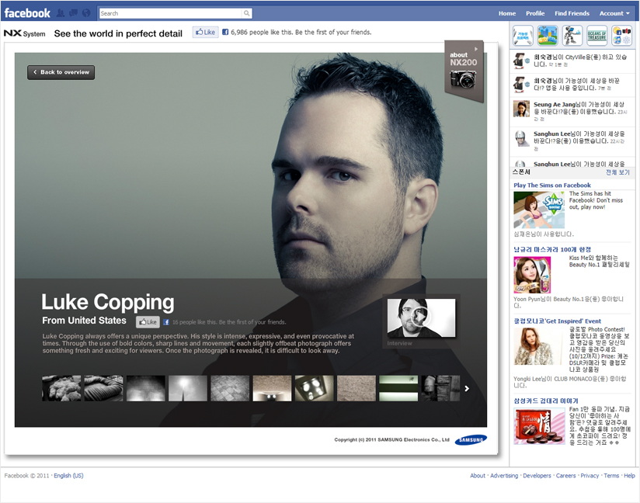Image resolution: width=640 pixels, height=503 pixels.
Task: Open the about NX200 camera tab
Action: (x=464, y=71)
